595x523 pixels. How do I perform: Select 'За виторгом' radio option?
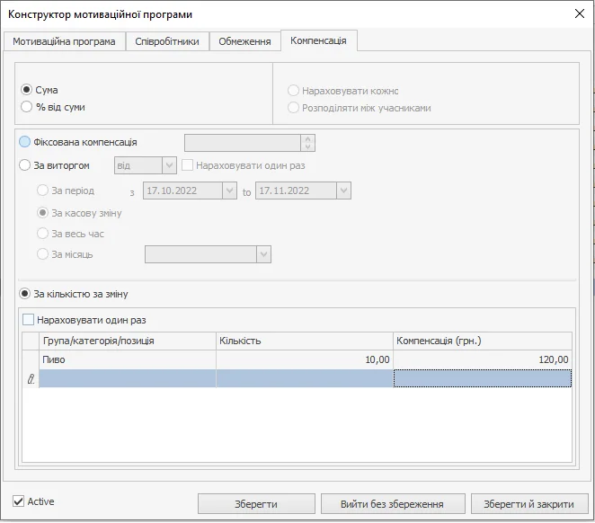(25, 164)
